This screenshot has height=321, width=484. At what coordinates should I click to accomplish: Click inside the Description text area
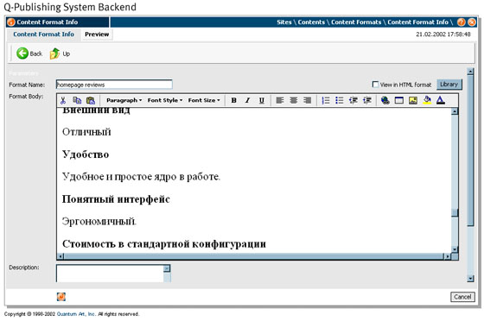click(110, 274)
